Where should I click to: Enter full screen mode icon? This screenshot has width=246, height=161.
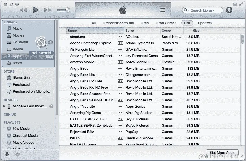pos(241,4)
